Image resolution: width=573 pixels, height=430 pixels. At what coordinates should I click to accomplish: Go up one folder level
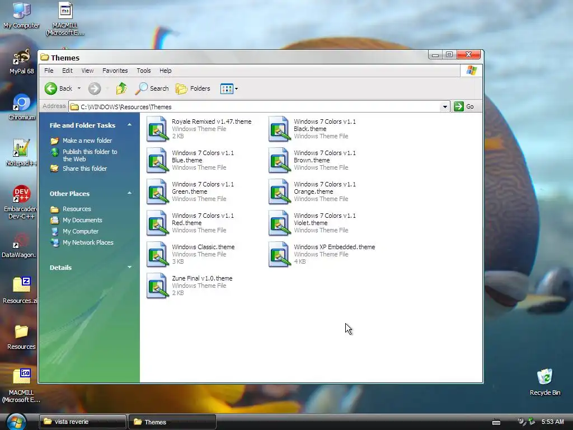(121, 88)
